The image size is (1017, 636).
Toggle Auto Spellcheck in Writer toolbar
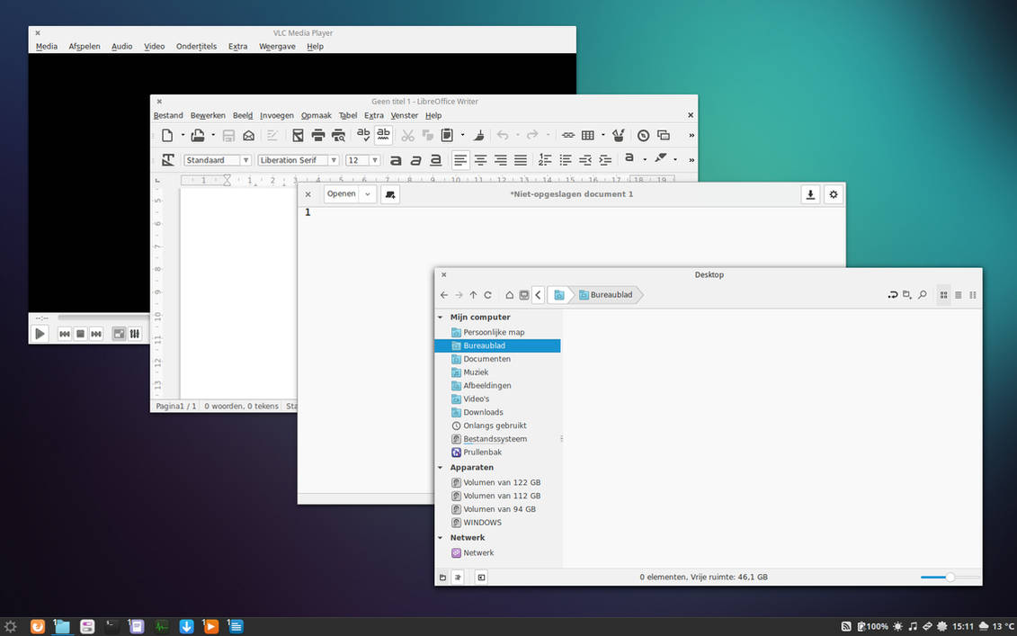click(x=383, y=135)
